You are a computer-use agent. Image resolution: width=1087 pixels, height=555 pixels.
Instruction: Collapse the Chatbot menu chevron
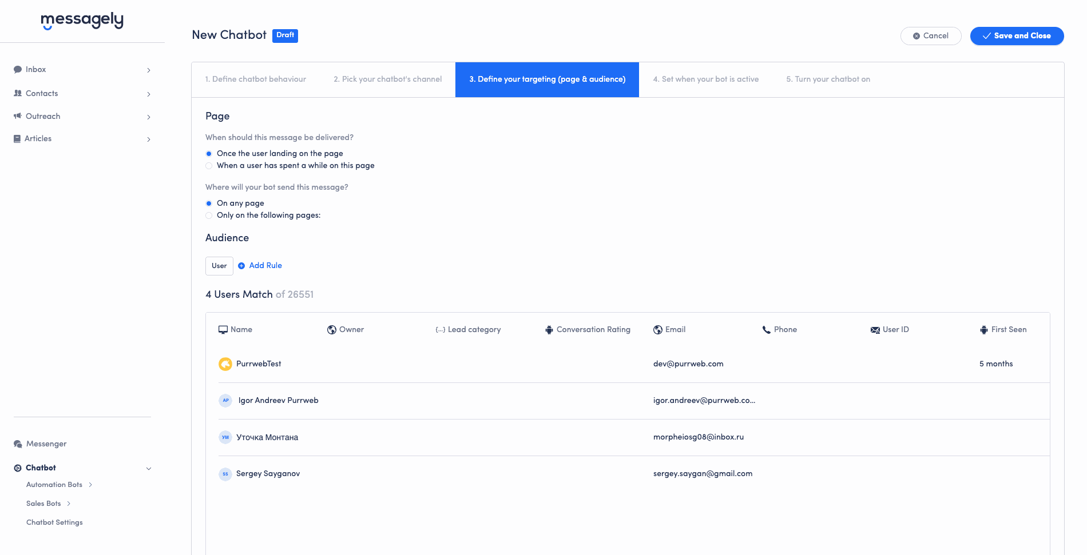click(149, 469)
